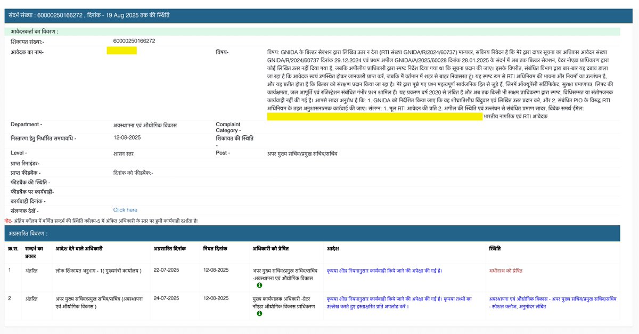Select Department value 'अवस्थापना एवं औद्योगिक विकास'
The image size is (639, 334).
145,125
